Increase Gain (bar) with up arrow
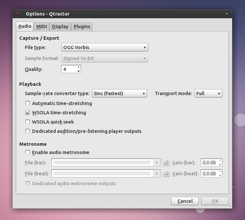Image resolution: width=245 pixels, height=220 pixels. click(x=220, y=161)
